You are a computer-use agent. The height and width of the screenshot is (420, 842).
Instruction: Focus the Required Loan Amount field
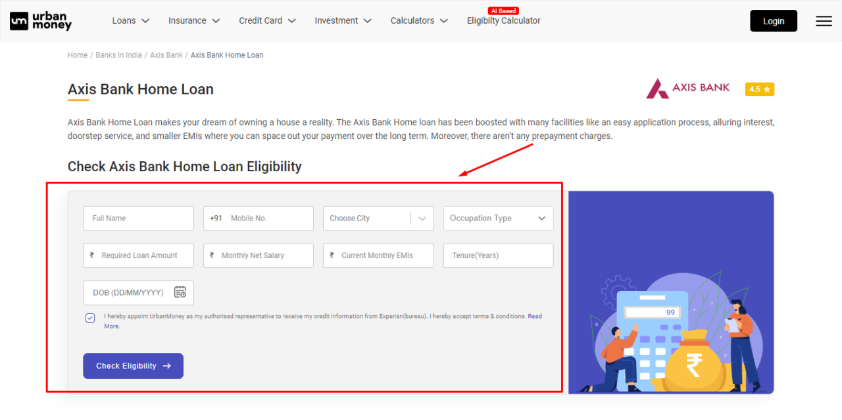coord(138,255)
